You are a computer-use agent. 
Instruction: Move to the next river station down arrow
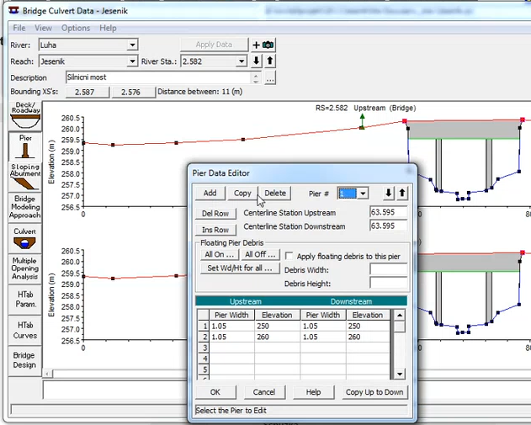point(257,61)
